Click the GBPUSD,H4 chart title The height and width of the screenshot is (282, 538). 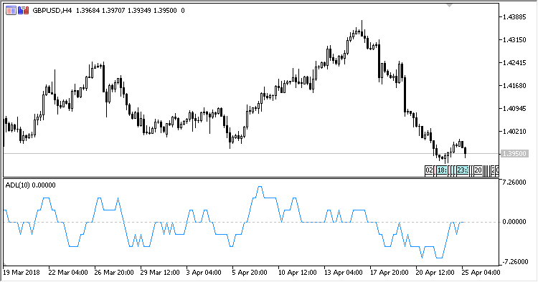pyautogui.click(x=52, y=11)
